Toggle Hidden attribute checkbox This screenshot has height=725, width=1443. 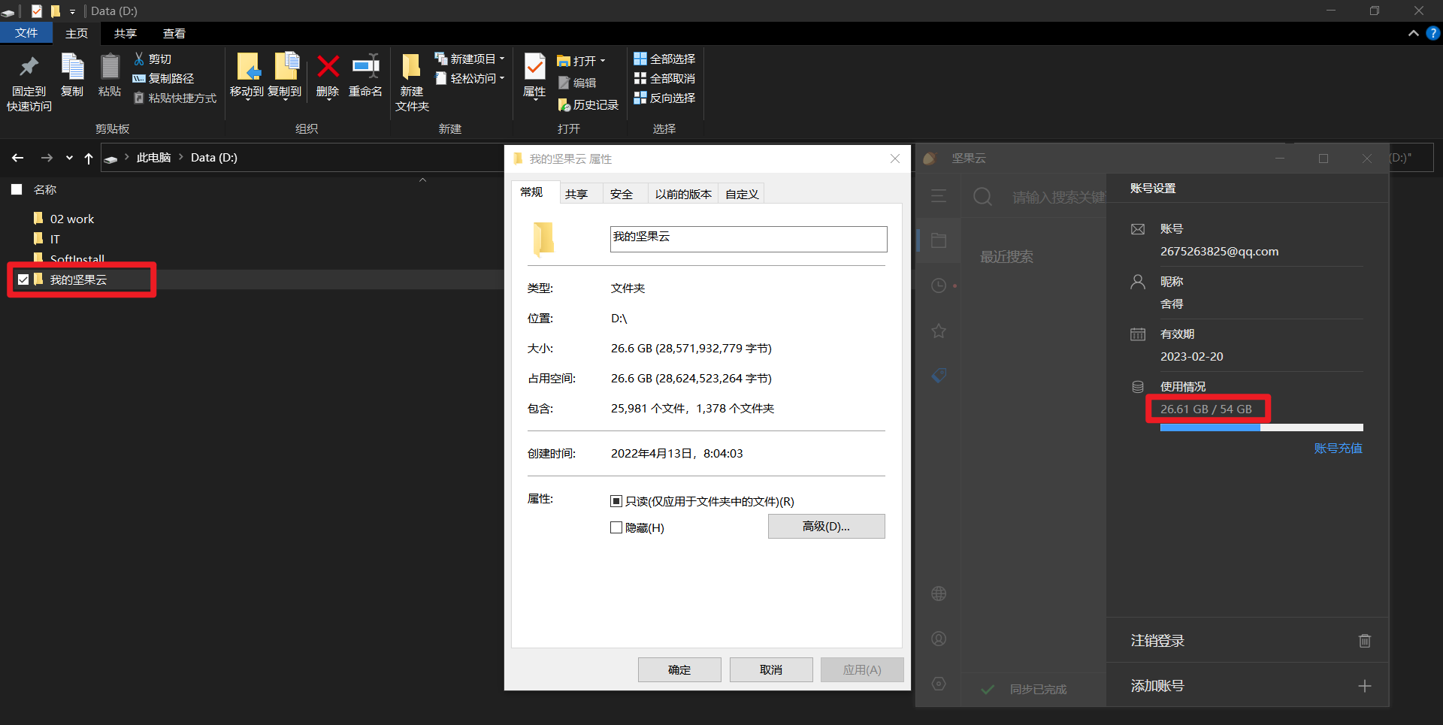pyautogui.click(x=616, y=527)
